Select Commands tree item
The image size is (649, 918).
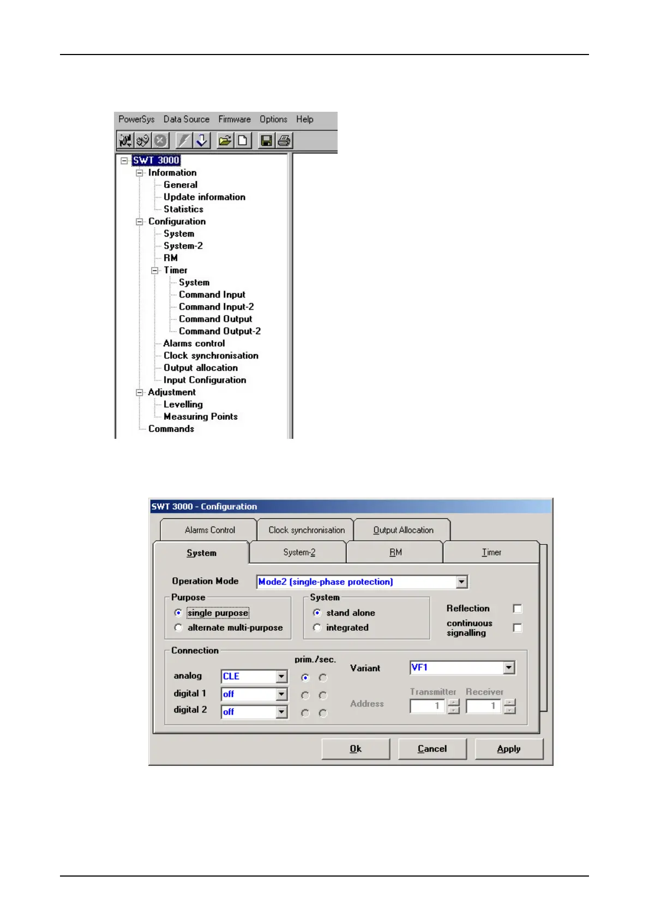[x=171, y=429]
